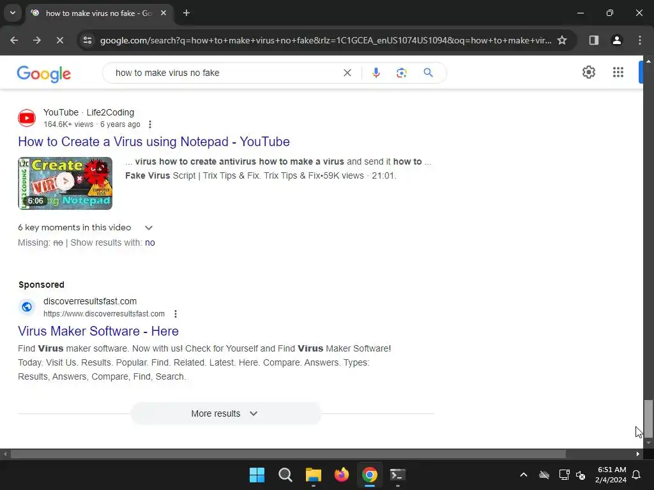The width and height of the screenshot is (654, 490).
Task: Play the Create Virus video thumbnail
Action: [x=65, y=183]
